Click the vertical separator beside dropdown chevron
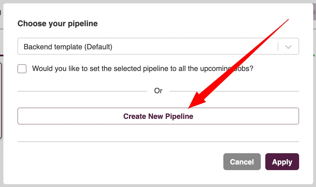Image resolution: width=316 pixels, height=187 pixels. click(x=278, y=47)
